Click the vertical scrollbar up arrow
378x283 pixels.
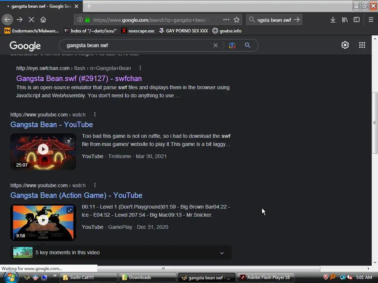[x=375, y=38]
